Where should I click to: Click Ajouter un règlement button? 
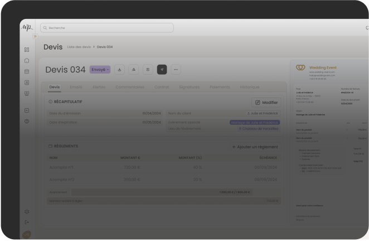click(255, 147)
